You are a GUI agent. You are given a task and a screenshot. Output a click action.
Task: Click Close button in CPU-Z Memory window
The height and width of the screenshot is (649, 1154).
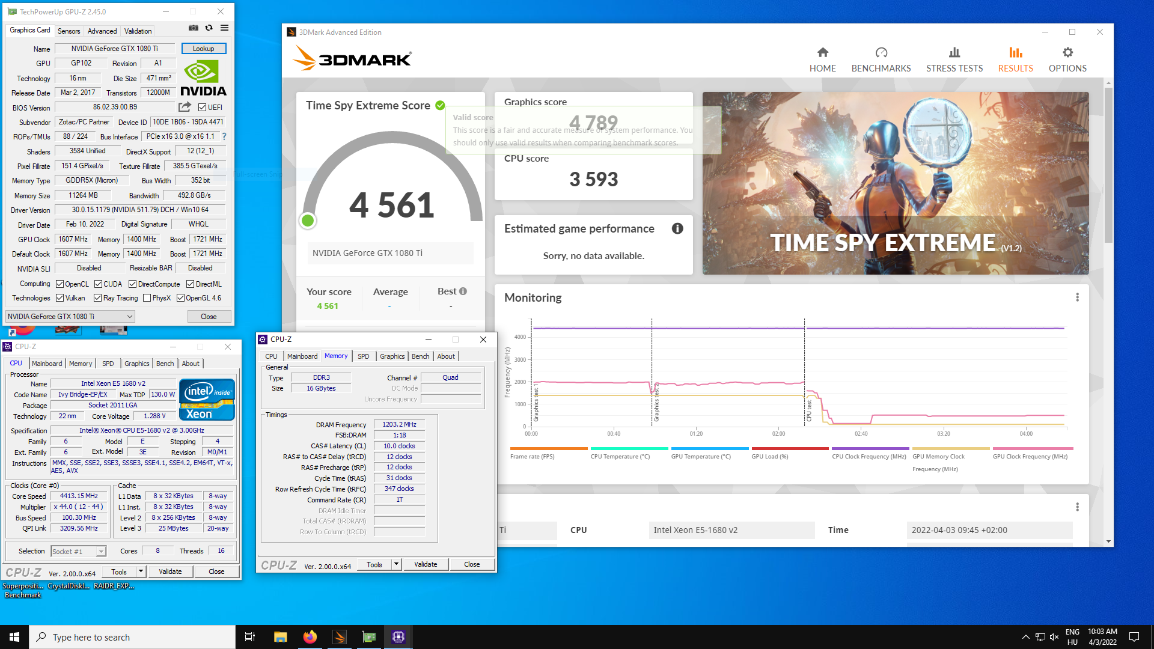tap(472, 564)
